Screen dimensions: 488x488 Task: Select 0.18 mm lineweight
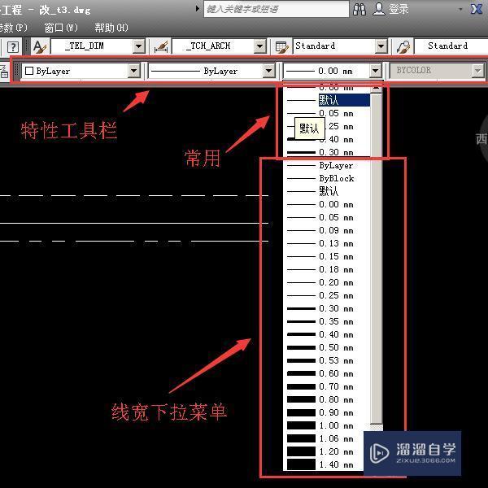point(329,269)
